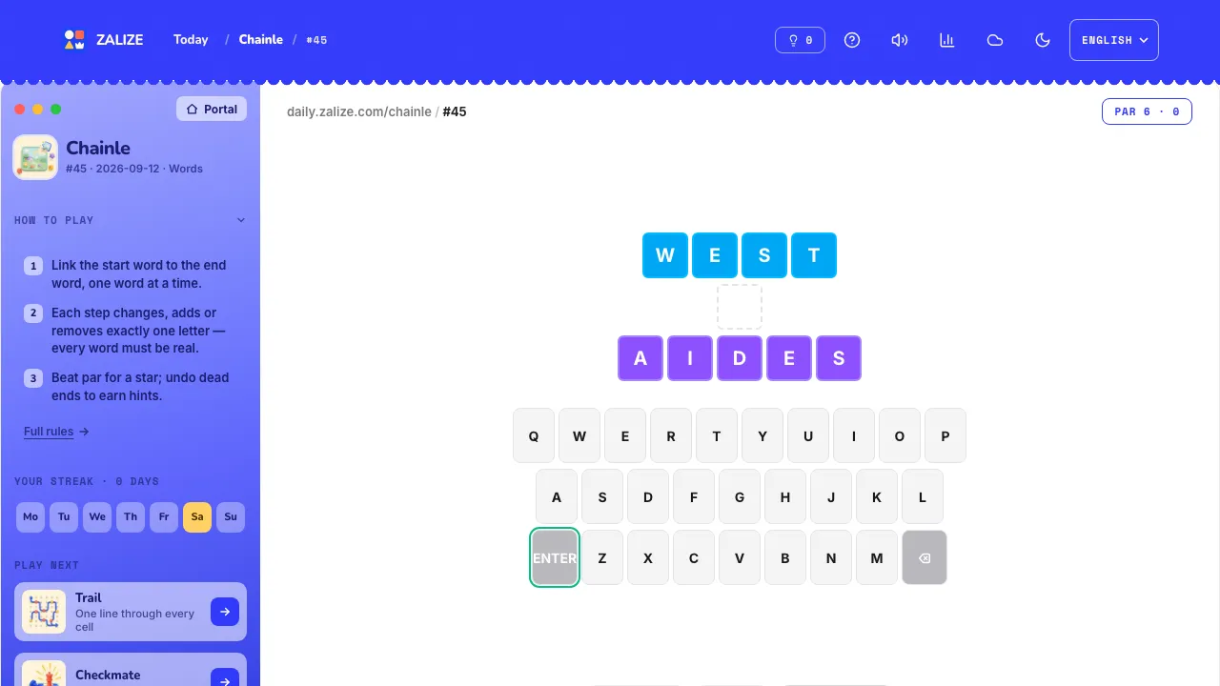Tap the P key on the keyboard
Screen dimensions: 1220x686
tap(945, 435)
